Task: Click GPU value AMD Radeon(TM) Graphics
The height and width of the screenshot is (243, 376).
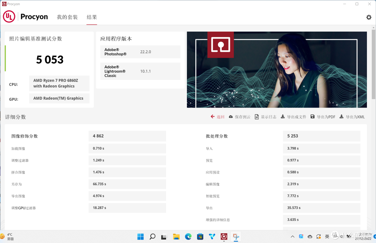Action: coord(59,98)
